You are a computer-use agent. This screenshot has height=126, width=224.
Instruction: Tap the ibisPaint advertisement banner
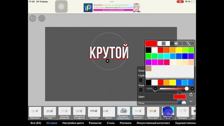pos(112,8)
